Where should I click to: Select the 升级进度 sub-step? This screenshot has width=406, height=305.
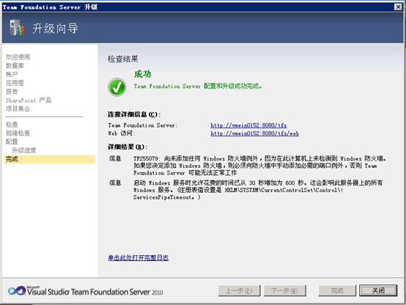(24, 150)
